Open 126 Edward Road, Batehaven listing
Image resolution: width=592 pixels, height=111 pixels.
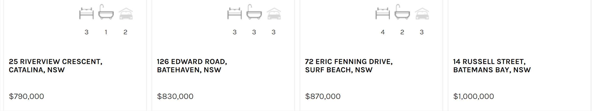tap(192, 66)
